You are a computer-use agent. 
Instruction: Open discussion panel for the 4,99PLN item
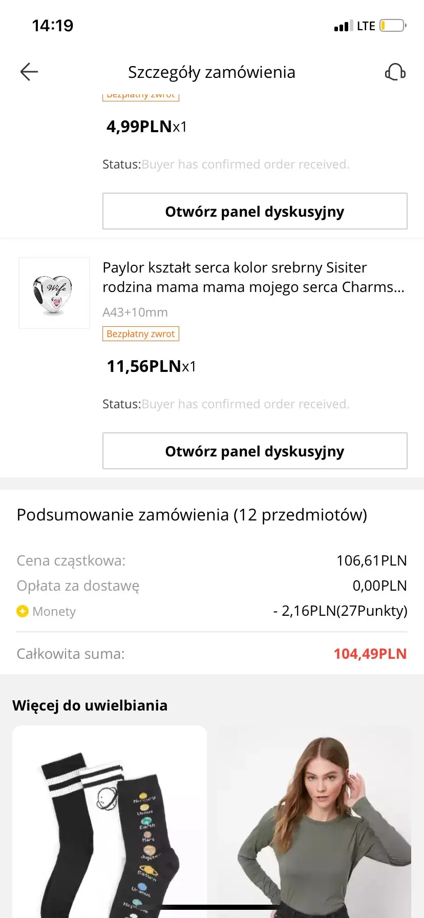pyautogui.click(x=255, y=211)
